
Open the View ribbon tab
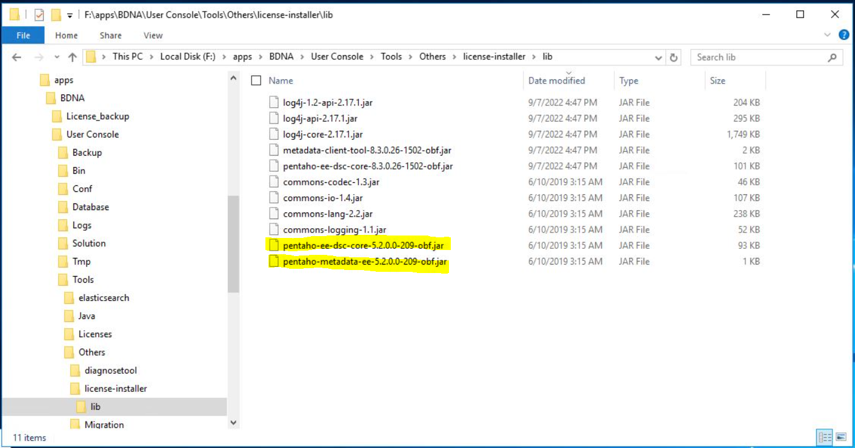pos(153,35)
